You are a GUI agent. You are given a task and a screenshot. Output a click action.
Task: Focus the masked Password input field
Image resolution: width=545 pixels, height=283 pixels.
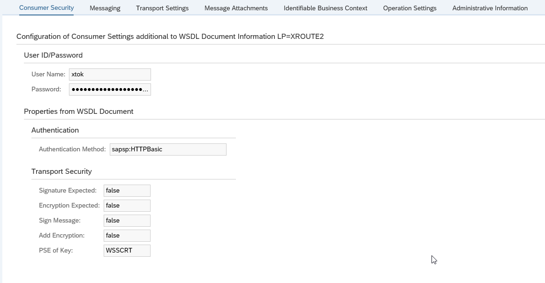point(110,89)
